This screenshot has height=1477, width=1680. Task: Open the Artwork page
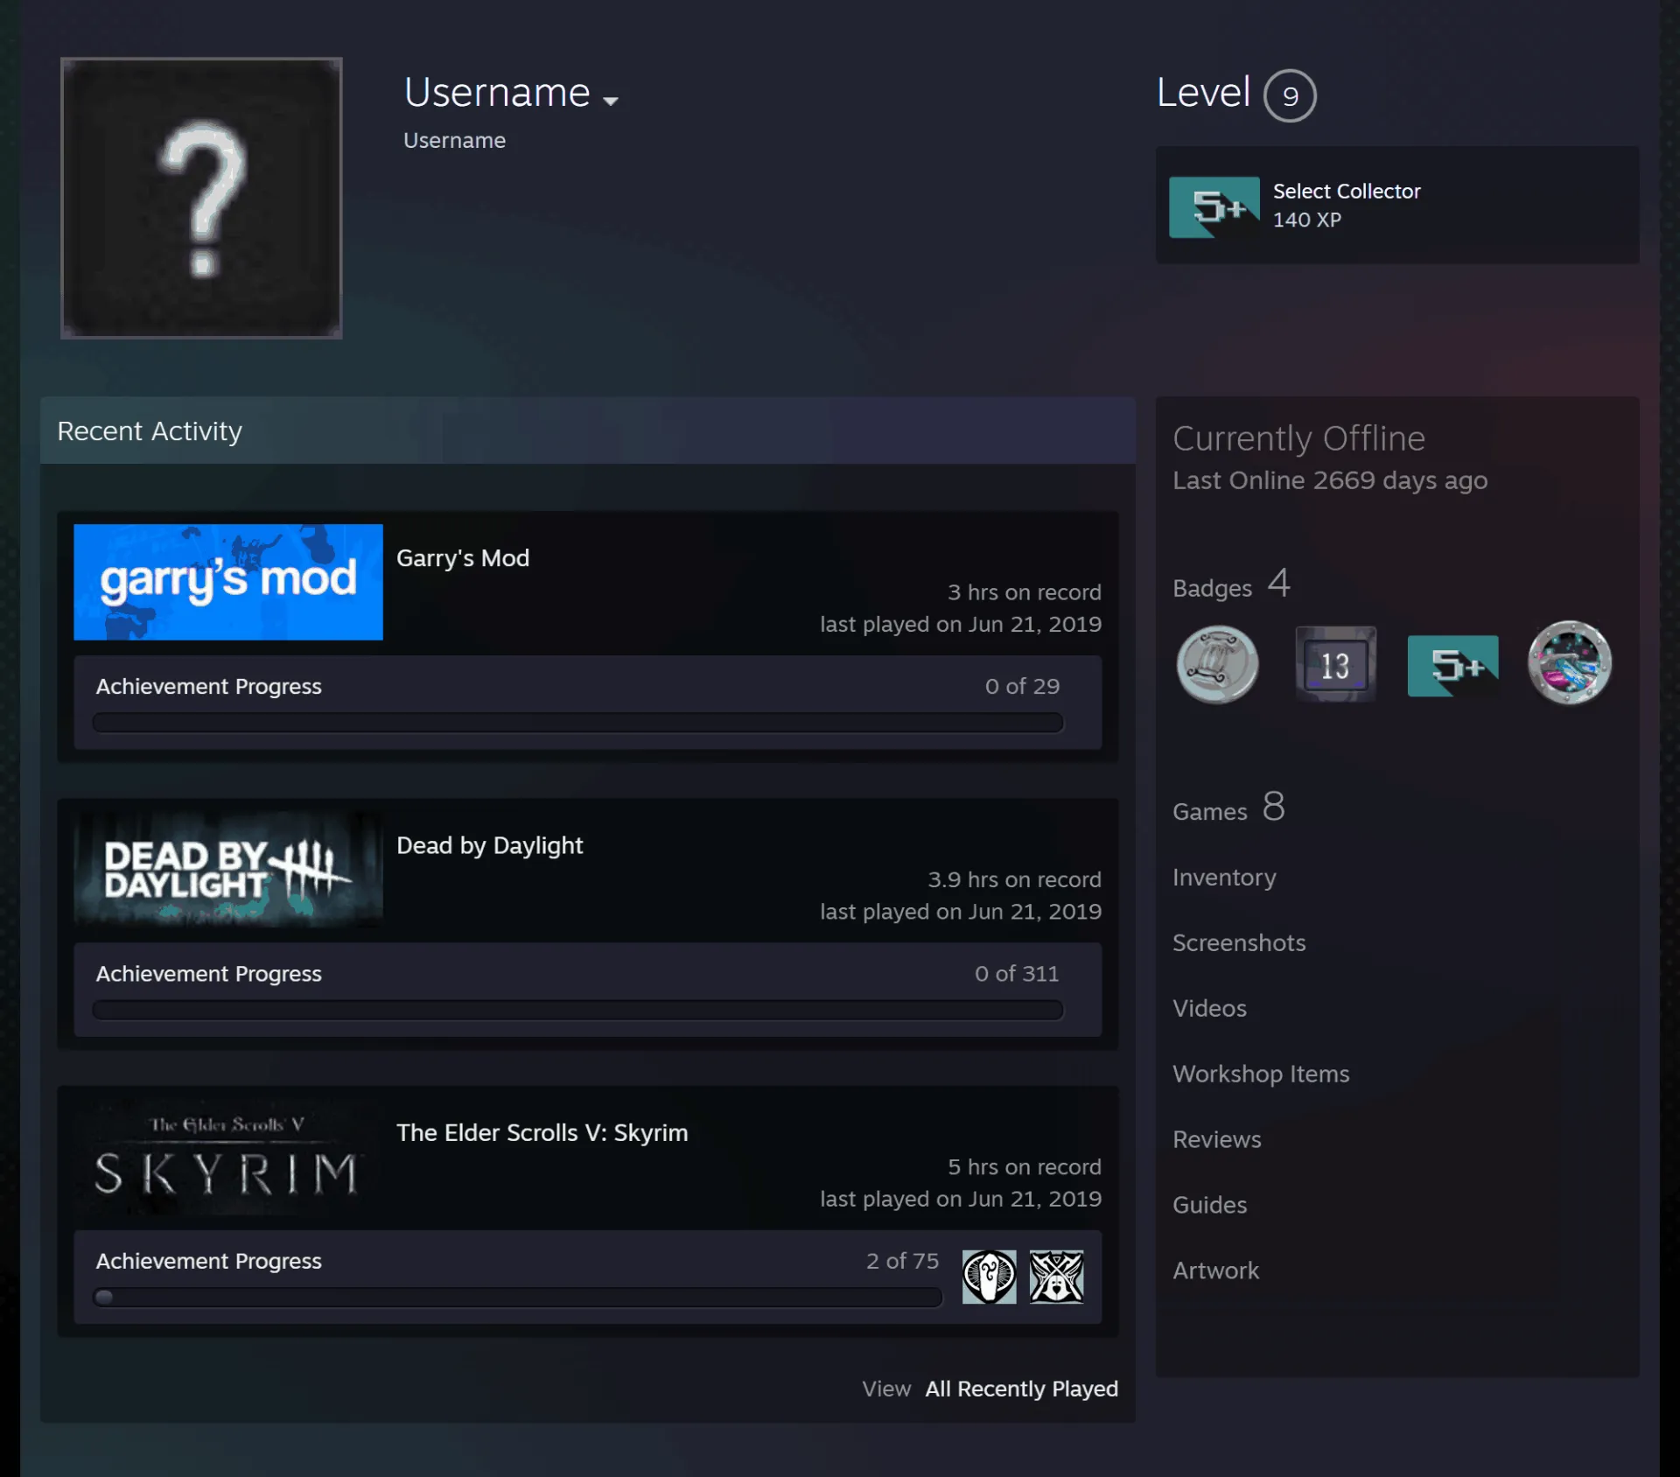pyautogui.click(x=1215, y=1270)
